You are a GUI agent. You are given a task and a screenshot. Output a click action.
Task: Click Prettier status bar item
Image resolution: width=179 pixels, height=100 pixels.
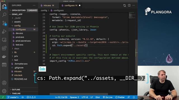pos(120,97)
